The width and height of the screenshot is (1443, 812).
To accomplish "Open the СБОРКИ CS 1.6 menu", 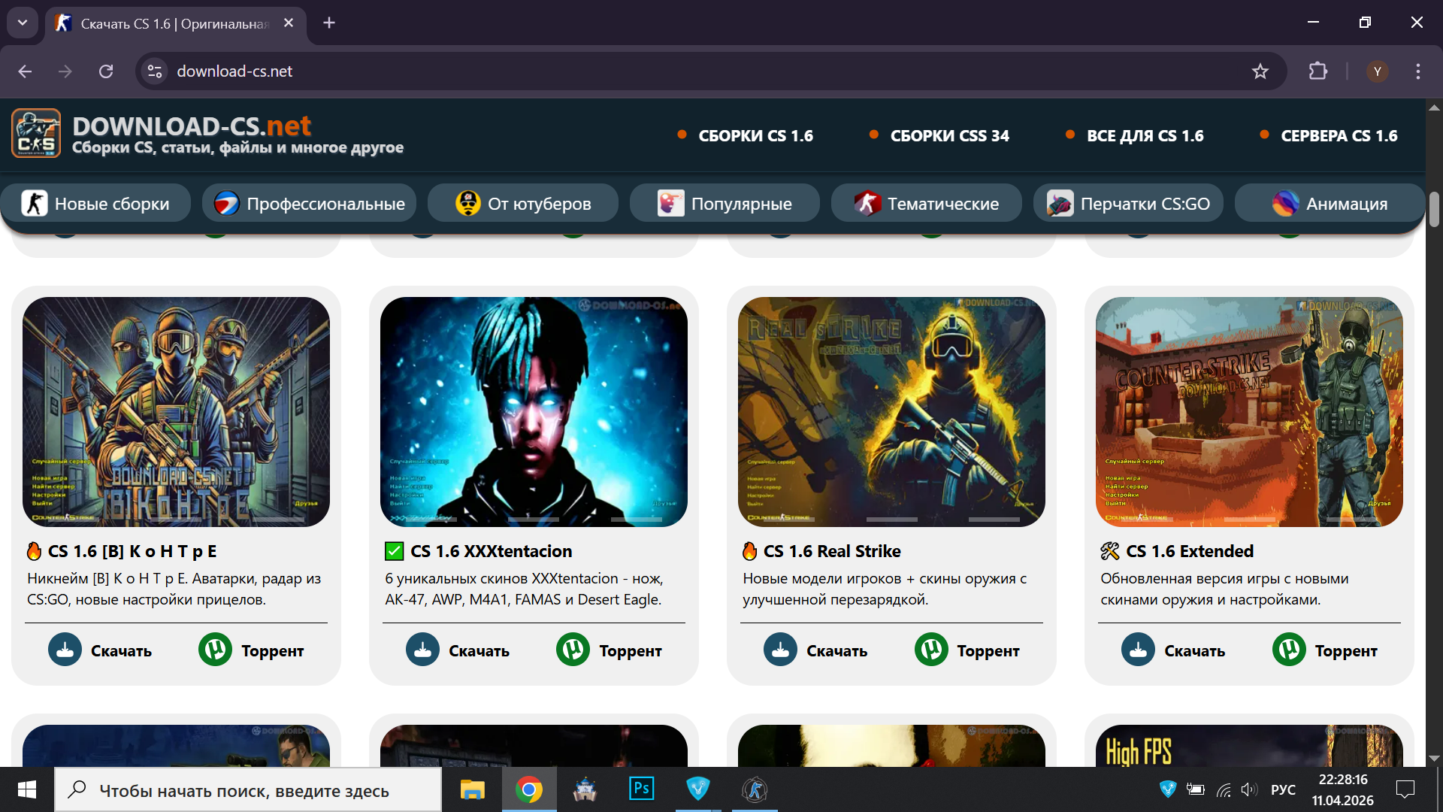I will [x=755, y=136].
